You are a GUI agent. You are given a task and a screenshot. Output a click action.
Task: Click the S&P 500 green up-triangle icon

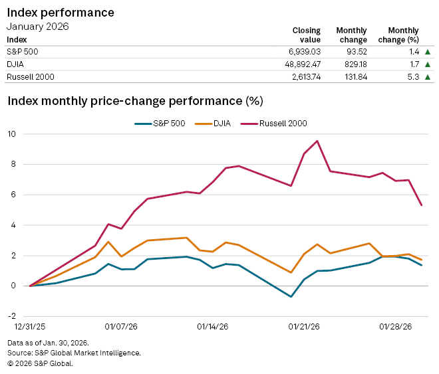point(427,52)
